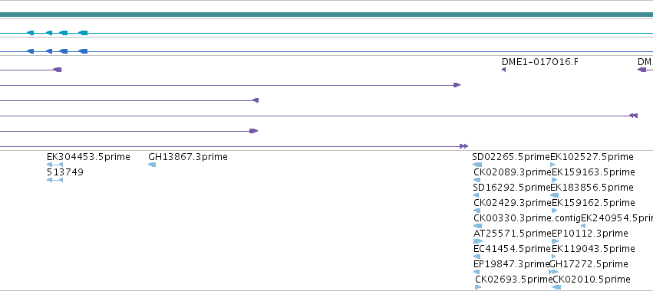The image size is (653, 291).
Task: Select the glyph beneath AT25571.5prime
Action: click(478, 241)
